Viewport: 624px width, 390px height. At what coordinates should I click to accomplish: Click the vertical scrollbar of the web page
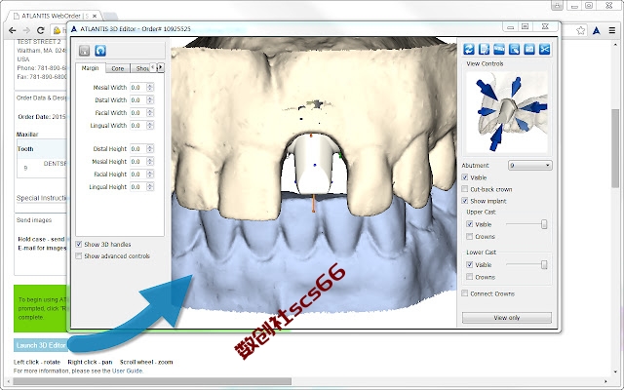click(615, 148)
